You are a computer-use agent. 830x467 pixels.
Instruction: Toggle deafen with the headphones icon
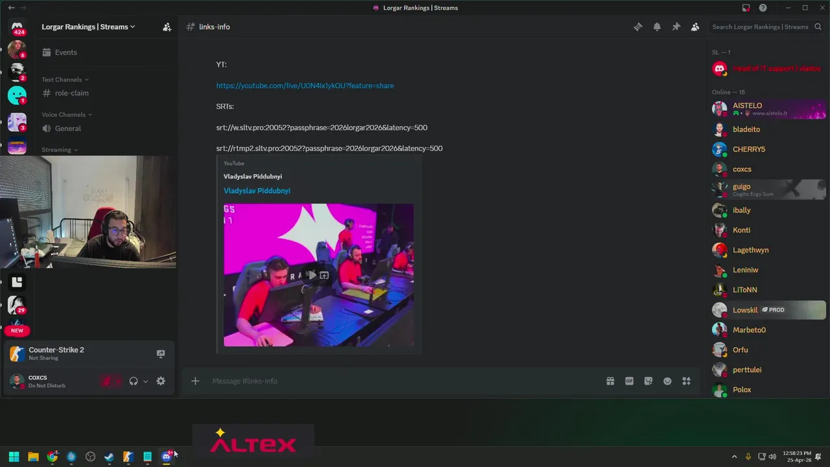[134, 381]
